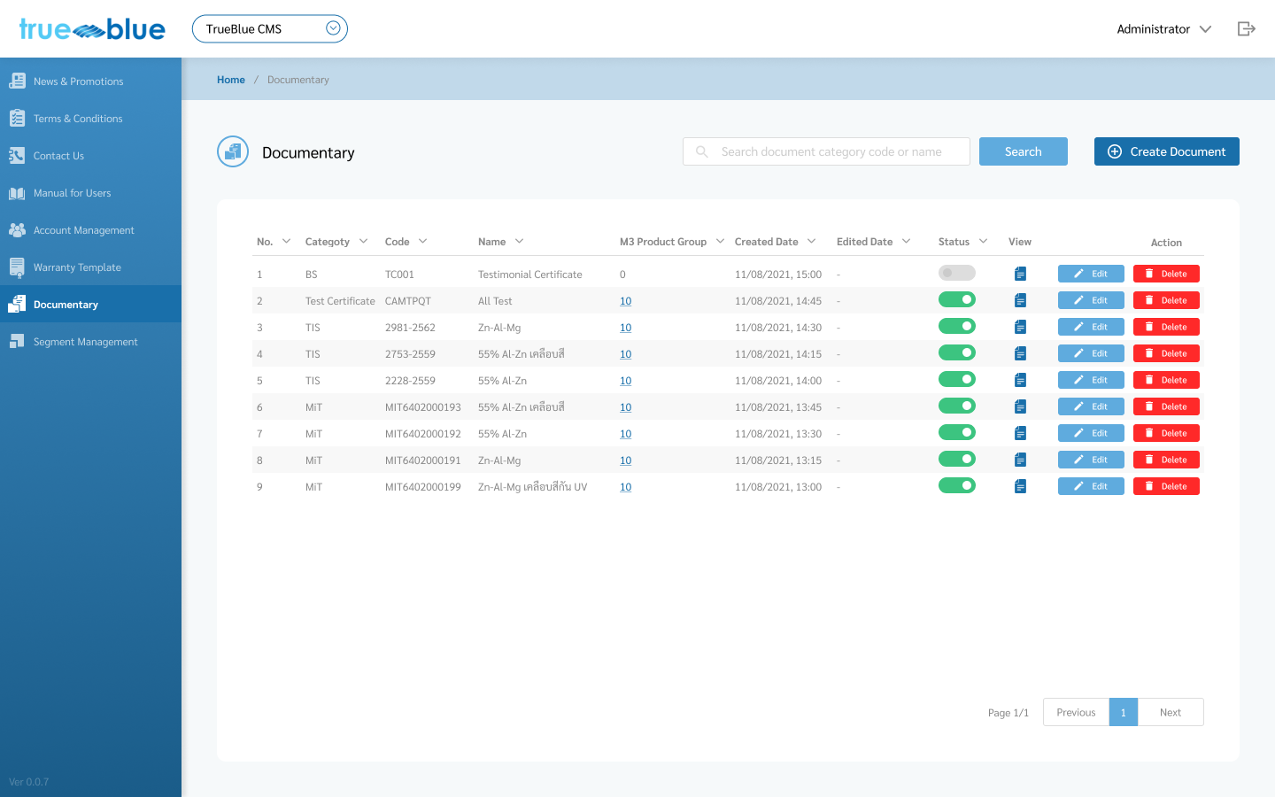This screenshot has width=1275, height=797.
Task: Sort by the Created Date column chevron
Action: click(811, 242)
